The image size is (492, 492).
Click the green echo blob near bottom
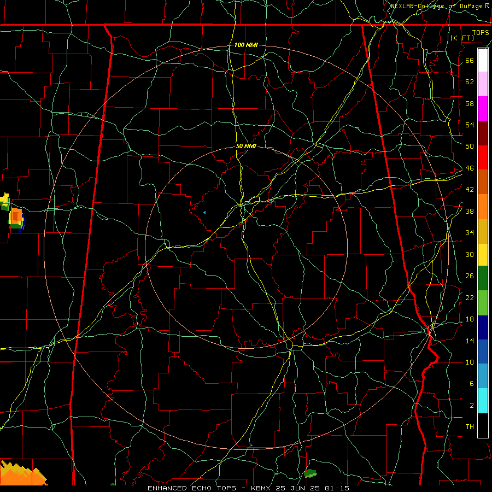point(311,473)
